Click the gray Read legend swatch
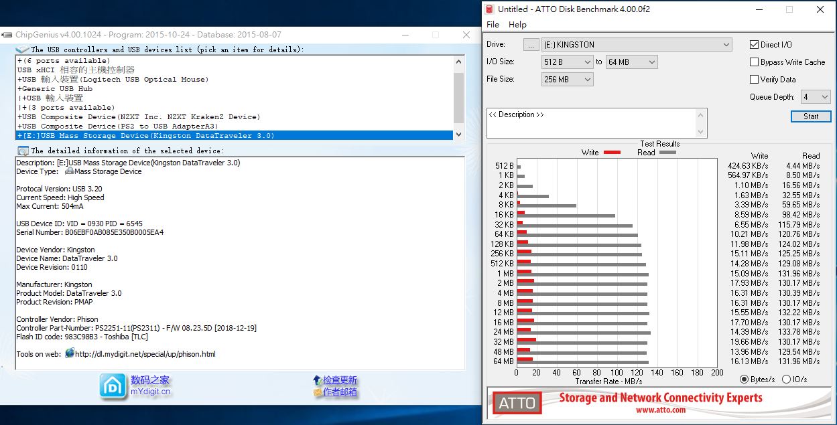 pos(667,153)
